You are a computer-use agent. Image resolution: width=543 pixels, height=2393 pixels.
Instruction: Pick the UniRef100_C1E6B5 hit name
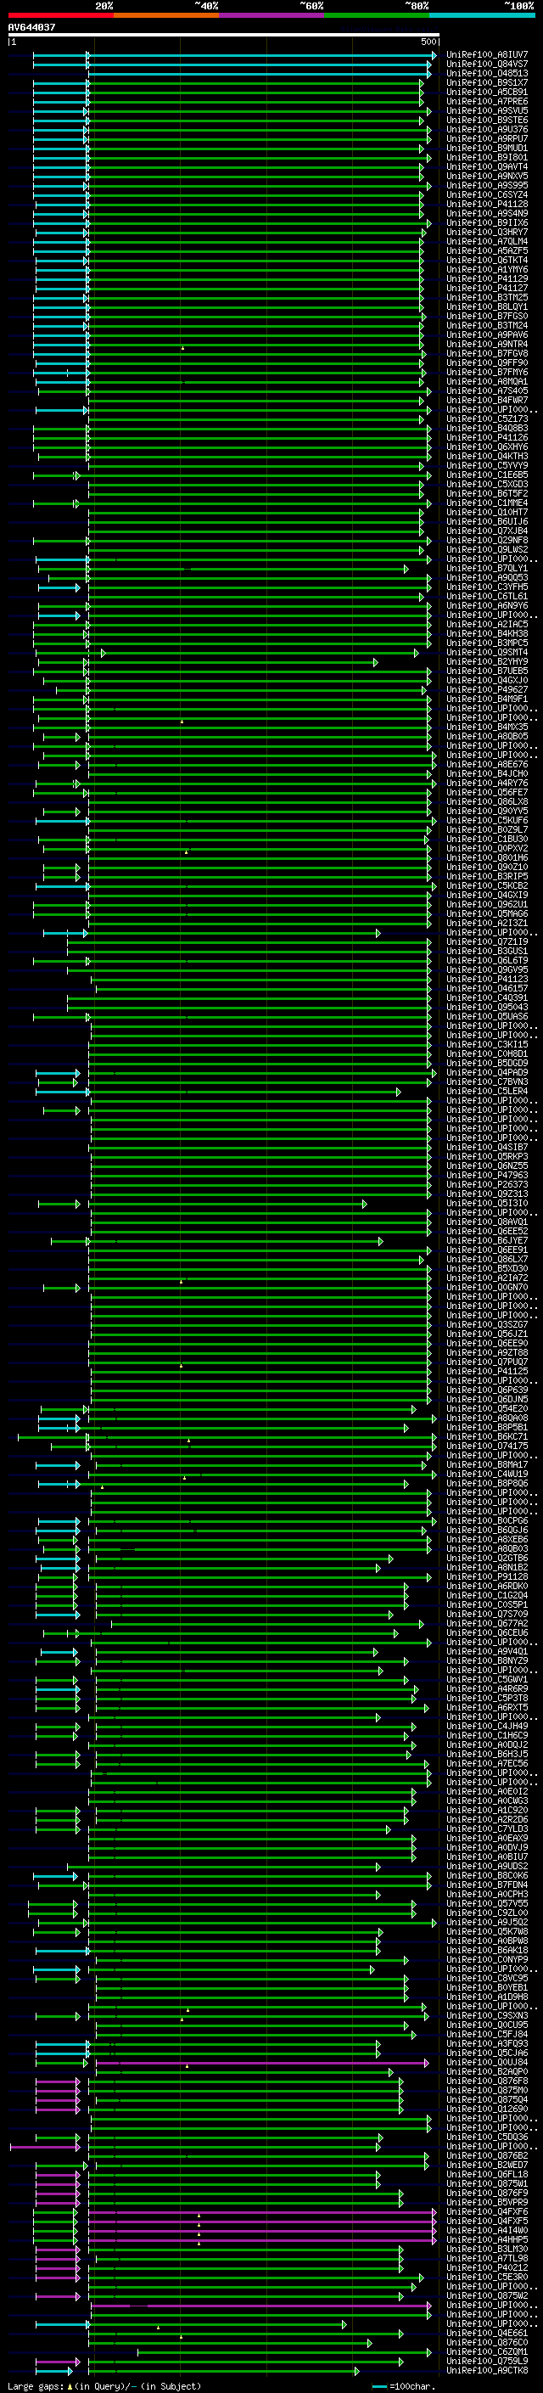point(487,475)
